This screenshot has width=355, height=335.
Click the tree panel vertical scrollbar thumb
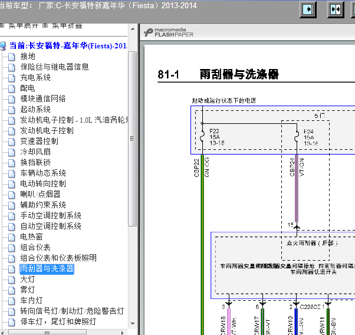[x=133, y=139]
